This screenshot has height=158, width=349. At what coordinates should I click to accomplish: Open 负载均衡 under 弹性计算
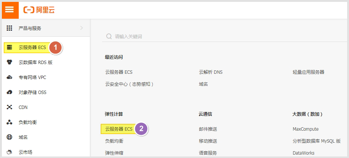[114, 141]
